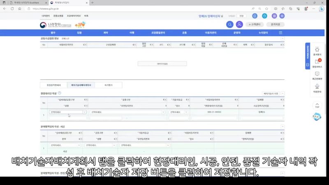The width and height of the screenshot is (329, 185).
Task: Select the 999-21-99993 business number cell
Action: (214, 112)
